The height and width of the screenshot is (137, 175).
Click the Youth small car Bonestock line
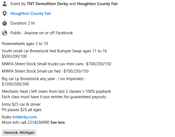[x=54, y=51]
